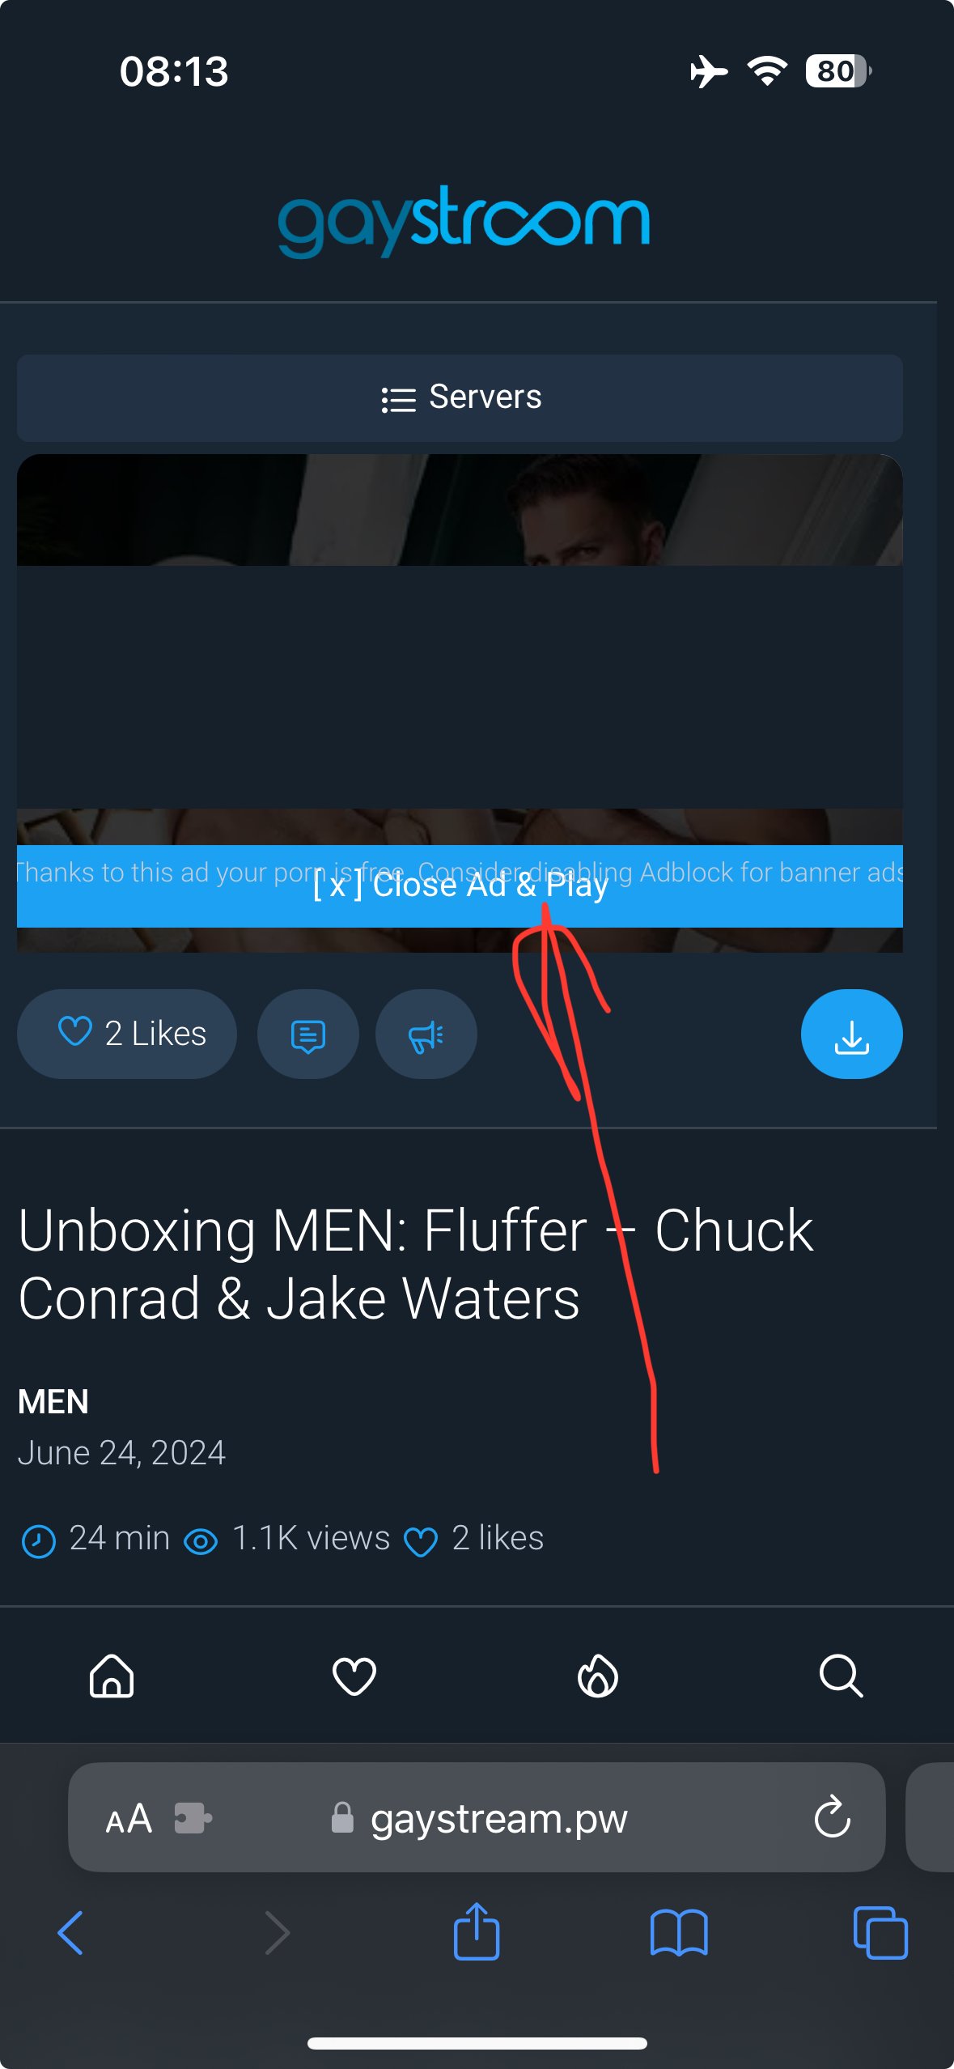
Task: Tap the search magnifier icon
Action: pyautogui.click(x=841, y=1675)
